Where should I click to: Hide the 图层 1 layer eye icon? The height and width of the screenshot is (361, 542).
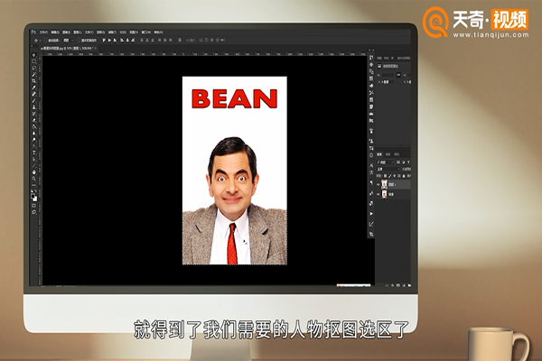tap(378, 184)
